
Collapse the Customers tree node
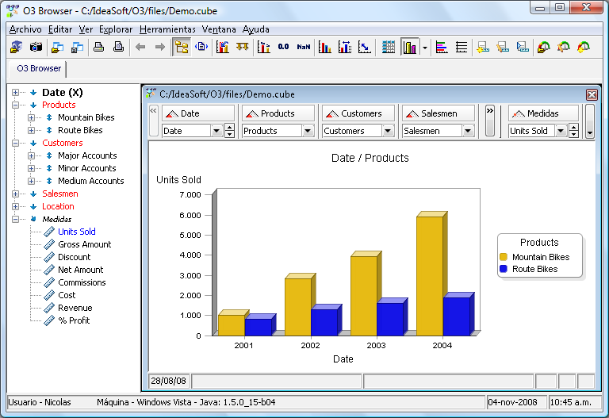click(x=15, y=143)
